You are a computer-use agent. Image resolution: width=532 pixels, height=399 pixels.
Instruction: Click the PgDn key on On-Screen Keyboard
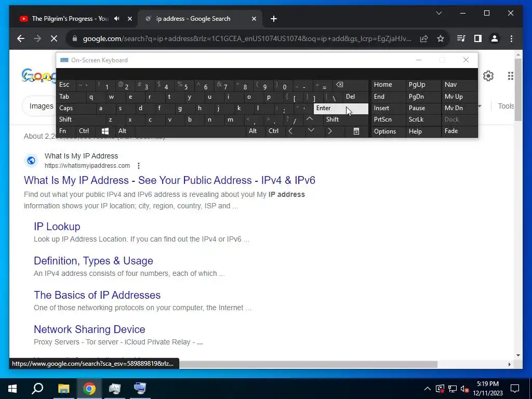423,97
